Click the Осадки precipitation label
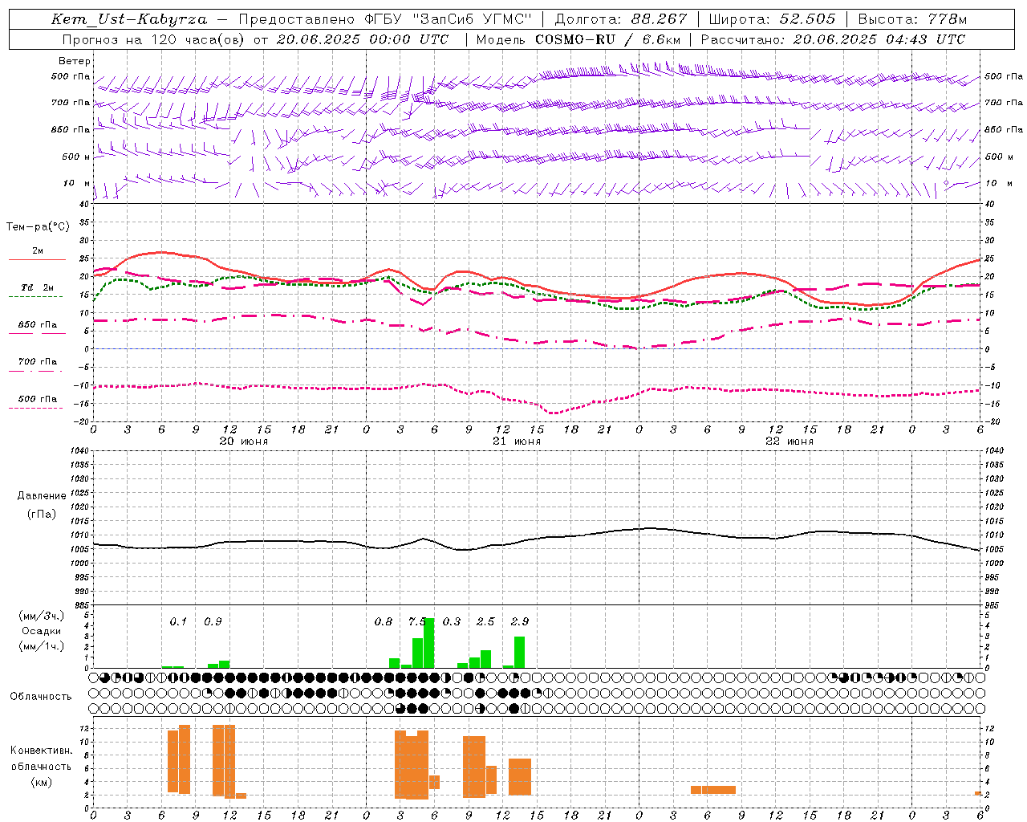The height and width of the screenshot is (822, 1027). (x=41, y=631)
